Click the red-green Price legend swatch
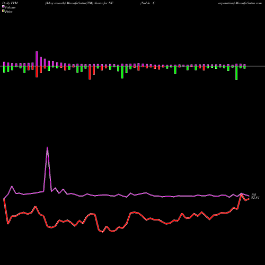The width and height of the screenshot is (265, 265). click(3, 11)
